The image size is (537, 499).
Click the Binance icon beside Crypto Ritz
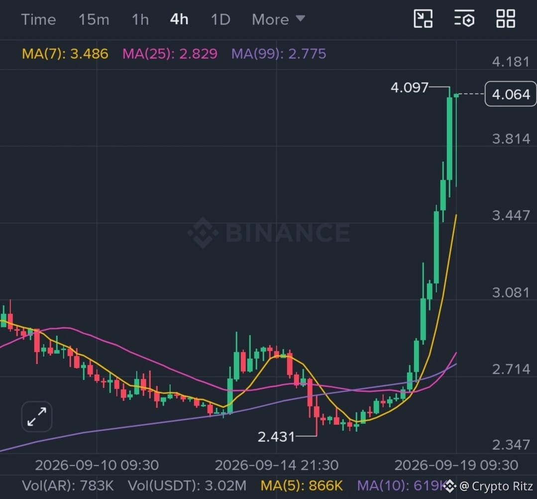tap(450, 486)
